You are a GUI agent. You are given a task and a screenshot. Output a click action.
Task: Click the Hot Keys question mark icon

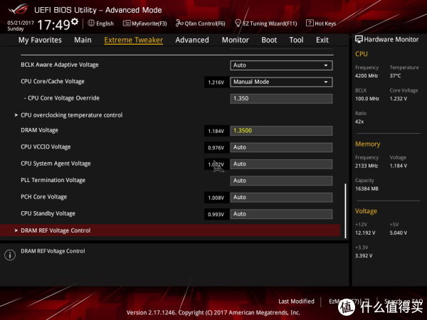[x=310, y=23]
